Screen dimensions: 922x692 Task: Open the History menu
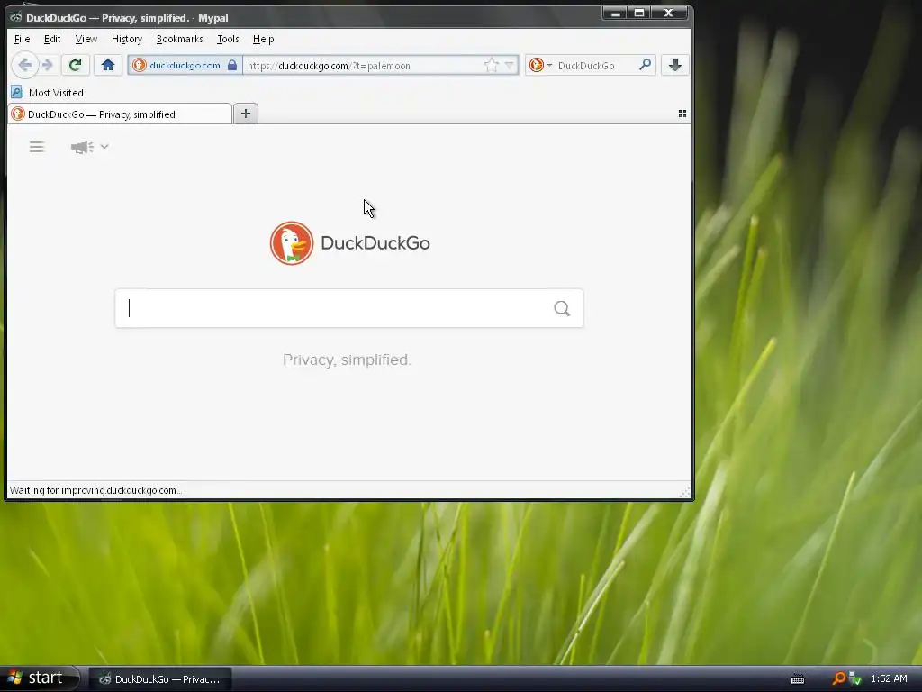coord(127,39)
